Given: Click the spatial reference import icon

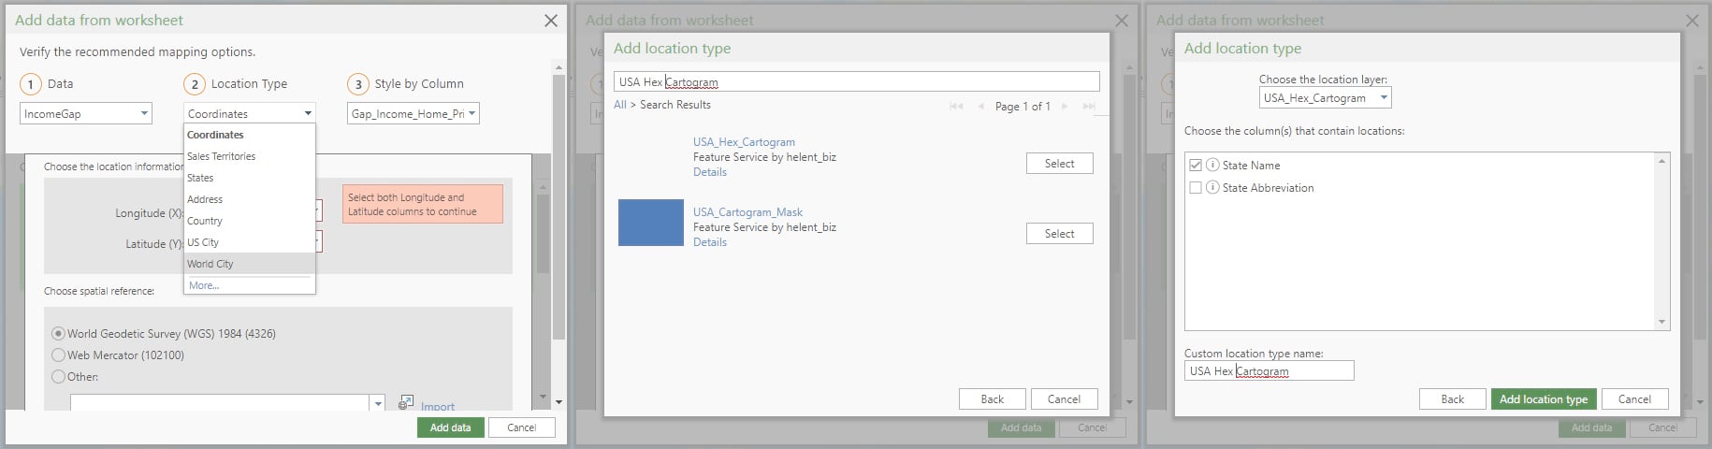Looking at the screenshot, I should 405,402.
